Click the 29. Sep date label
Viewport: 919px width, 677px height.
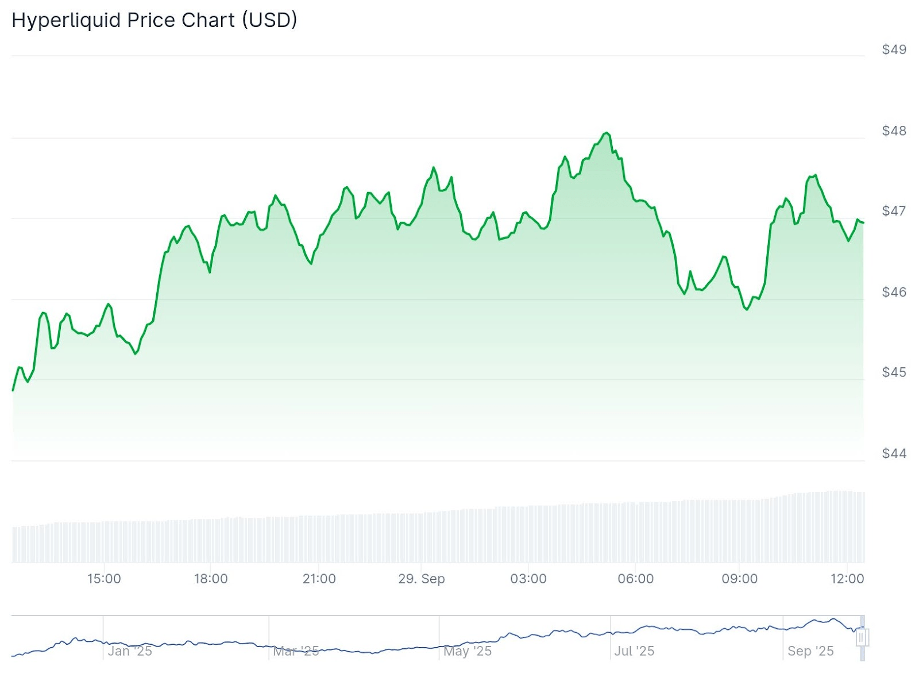pos(422,579)
